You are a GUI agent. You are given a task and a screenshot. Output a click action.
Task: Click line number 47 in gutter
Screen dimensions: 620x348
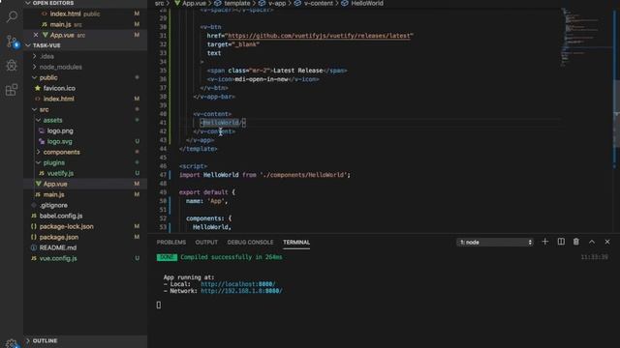pos(163,175)
